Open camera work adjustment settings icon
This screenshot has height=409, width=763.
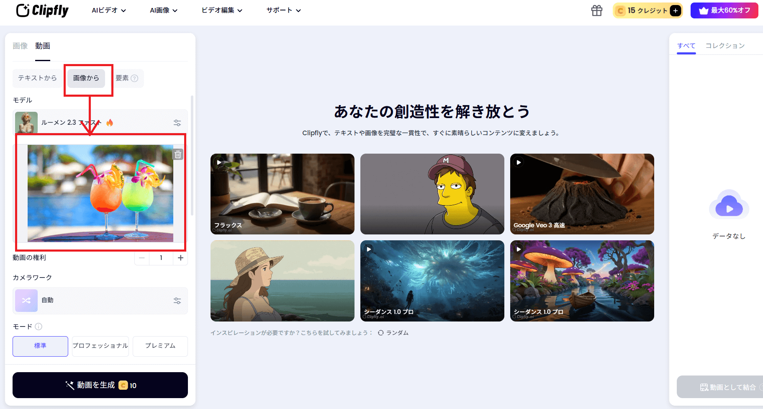pyautogui.click(x=177, y=301)
